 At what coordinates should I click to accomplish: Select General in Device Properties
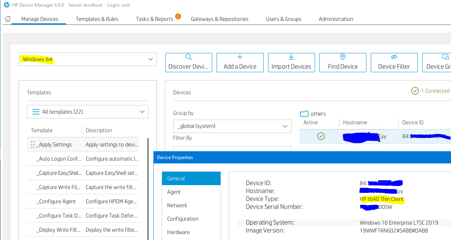pyautogui.click(x=191, y=178)
